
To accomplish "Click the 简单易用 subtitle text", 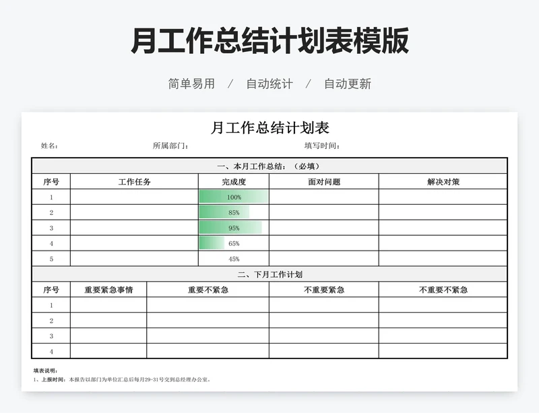I will [191, 84].
